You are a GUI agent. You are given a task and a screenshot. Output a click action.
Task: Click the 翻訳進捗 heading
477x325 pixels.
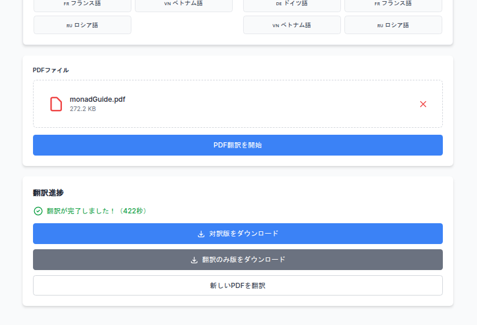(48, 193)
